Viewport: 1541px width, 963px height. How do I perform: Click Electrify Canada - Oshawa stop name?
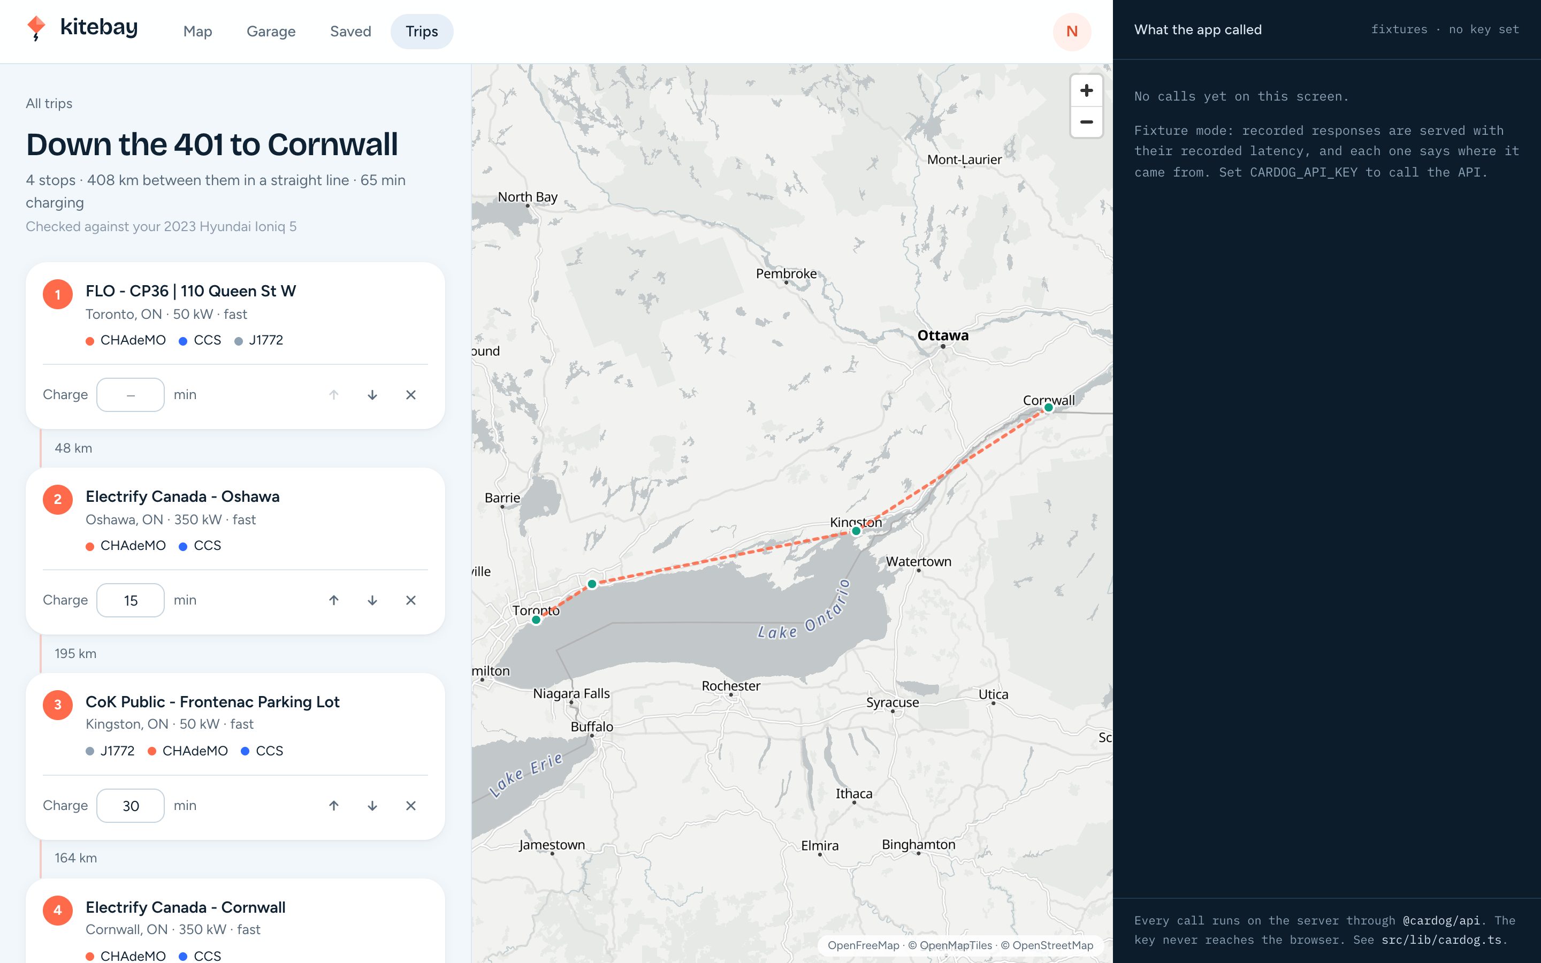(182, 496)
